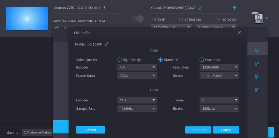Open the Frame Rate 24fps dropdown
279x138 pixels.
tap(137, 76)
